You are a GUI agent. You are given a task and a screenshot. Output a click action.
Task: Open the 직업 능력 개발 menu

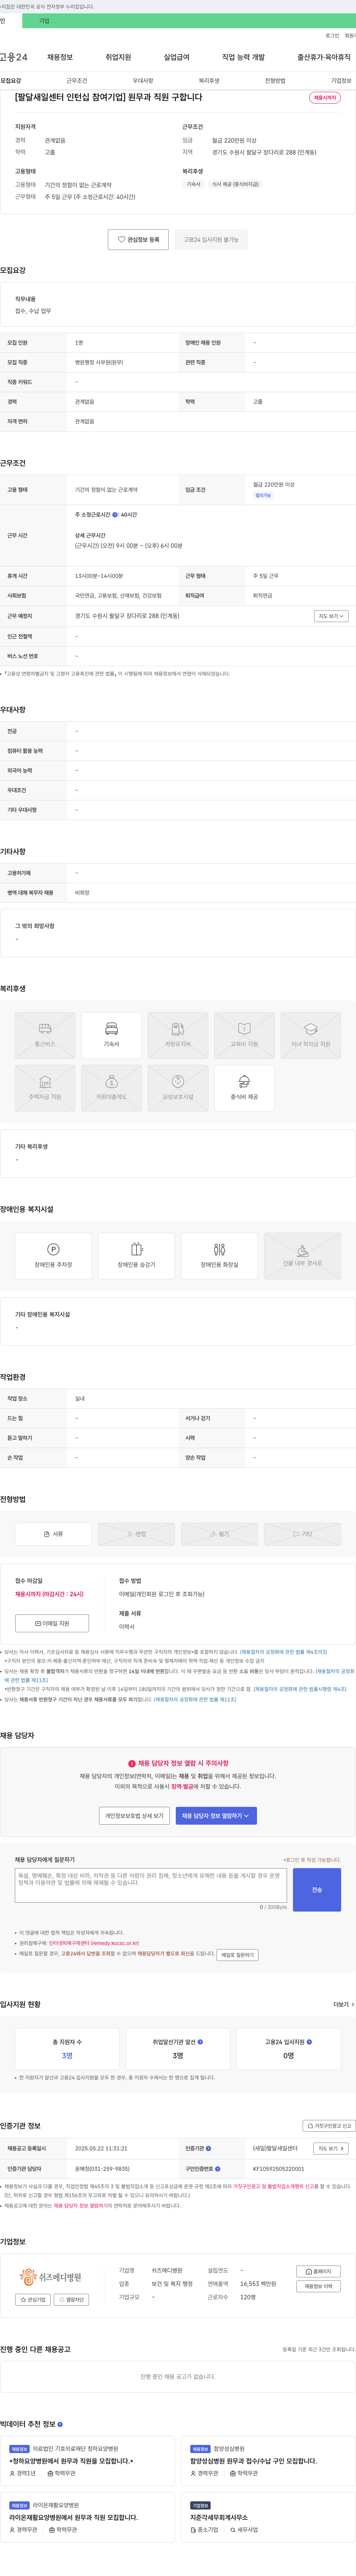243,57
